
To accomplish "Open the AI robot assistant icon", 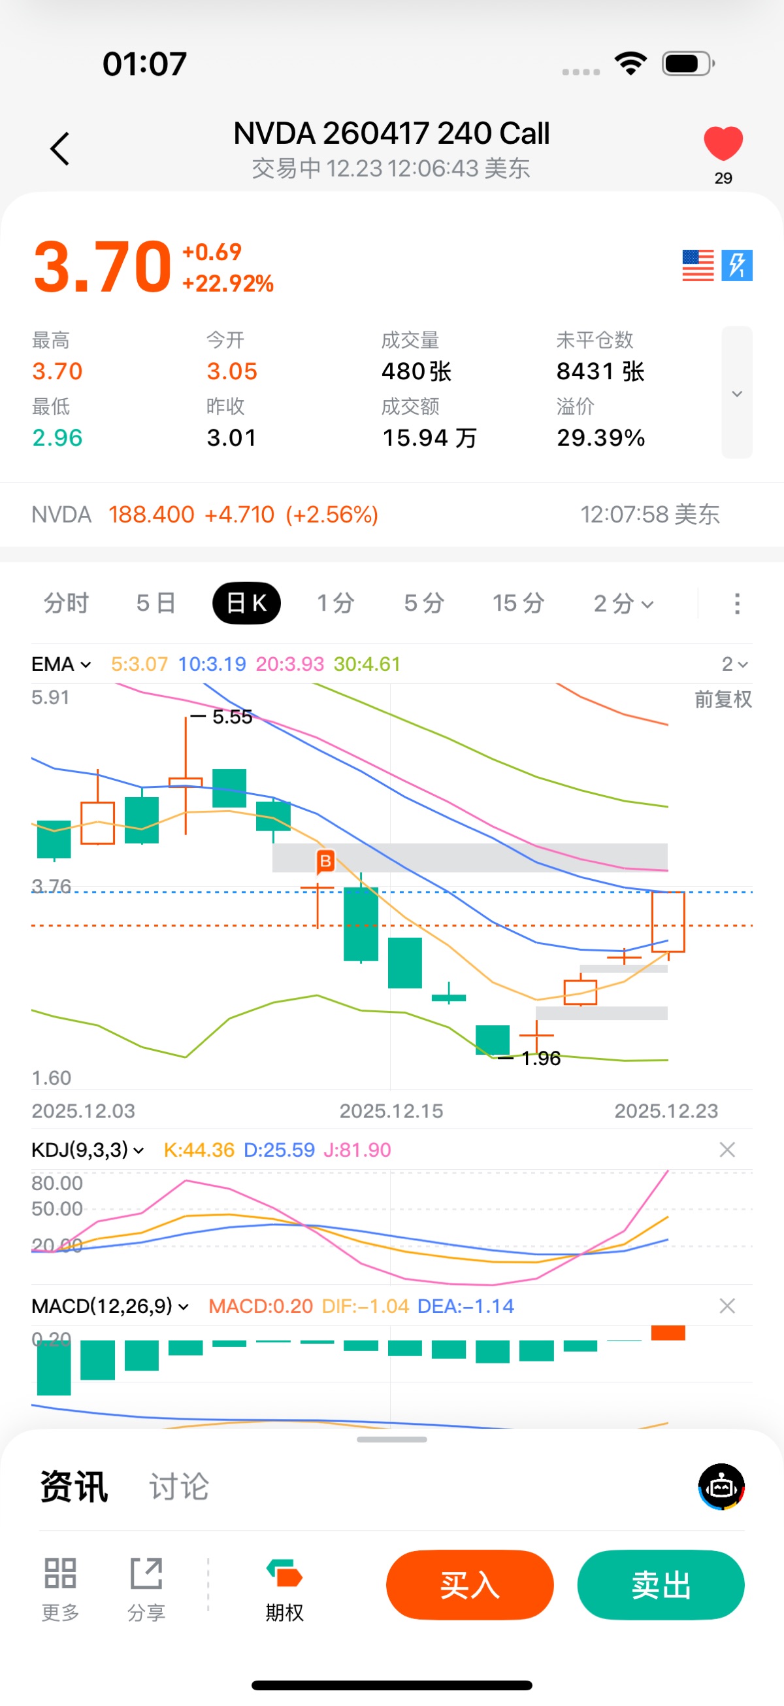I will [721, 1487].
